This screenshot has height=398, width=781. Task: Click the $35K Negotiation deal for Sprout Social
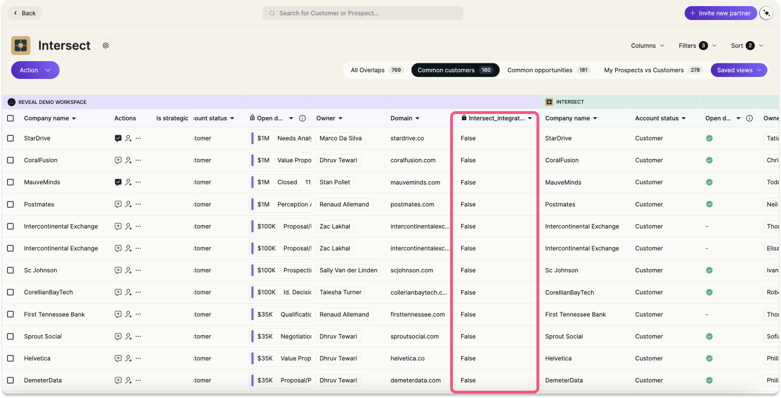tap(281, 336)
